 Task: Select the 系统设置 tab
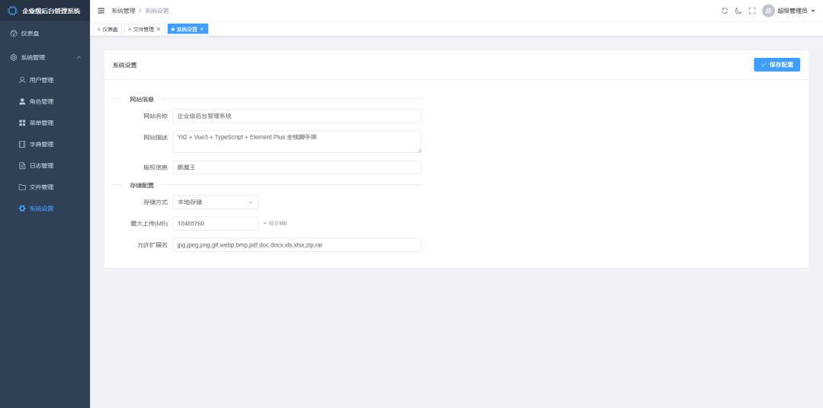click(187, 30)
